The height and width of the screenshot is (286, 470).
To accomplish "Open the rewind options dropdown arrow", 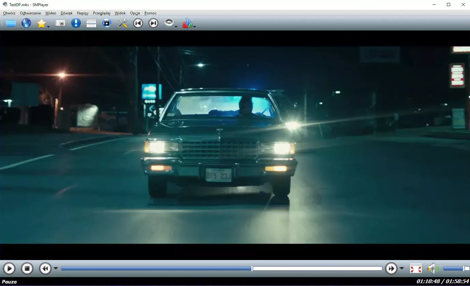I will pyautogui.click(x=56, y=269).
